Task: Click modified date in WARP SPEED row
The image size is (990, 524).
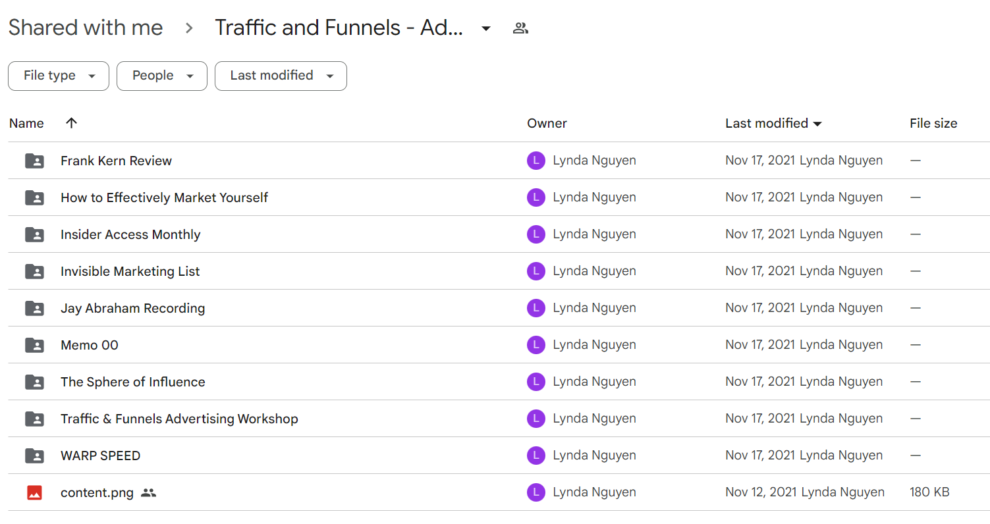Action: coord(760,456)
